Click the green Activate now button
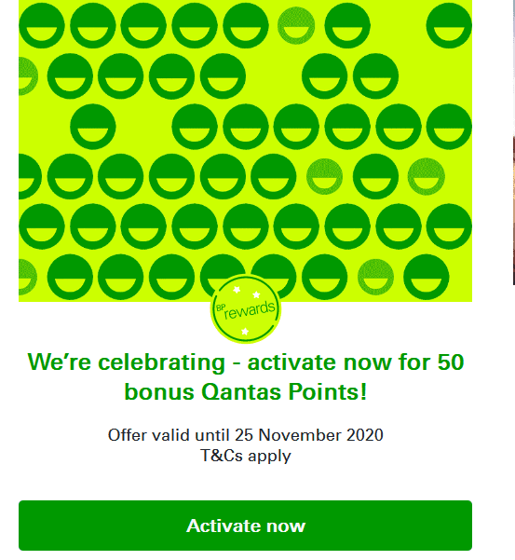Viewport: 515px width, 560px height. click(245, 526)
